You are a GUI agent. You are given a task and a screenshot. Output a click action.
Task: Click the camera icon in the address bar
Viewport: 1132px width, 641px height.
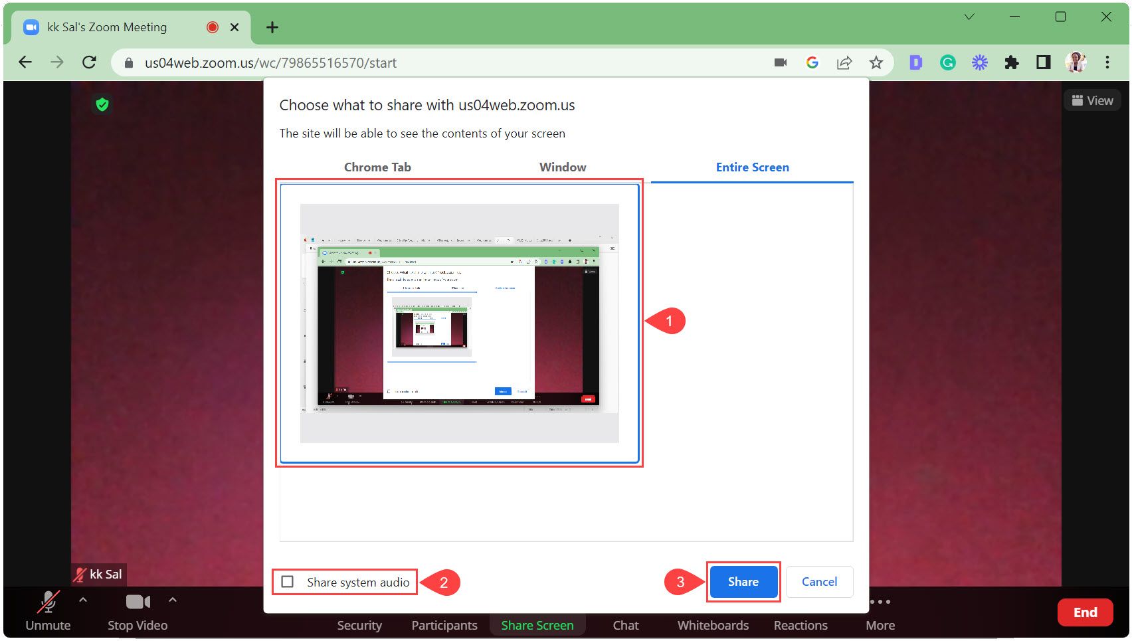(779, 62)
